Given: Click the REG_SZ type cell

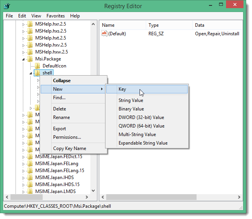Looking at the screenshot, I should 156,34.
